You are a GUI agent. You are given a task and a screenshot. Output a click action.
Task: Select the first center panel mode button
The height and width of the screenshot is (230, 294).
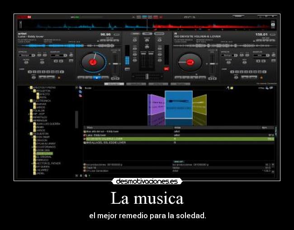pos(136,34)
